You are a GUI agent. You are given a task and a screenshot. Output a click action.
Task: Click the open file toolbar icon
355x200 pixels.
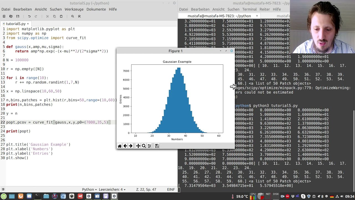pyautogui.click(x=11, y=16)
